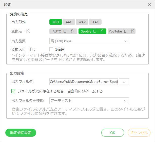Click the 出力設定 group heading
The image size is (155, 142).
point(17,73)
